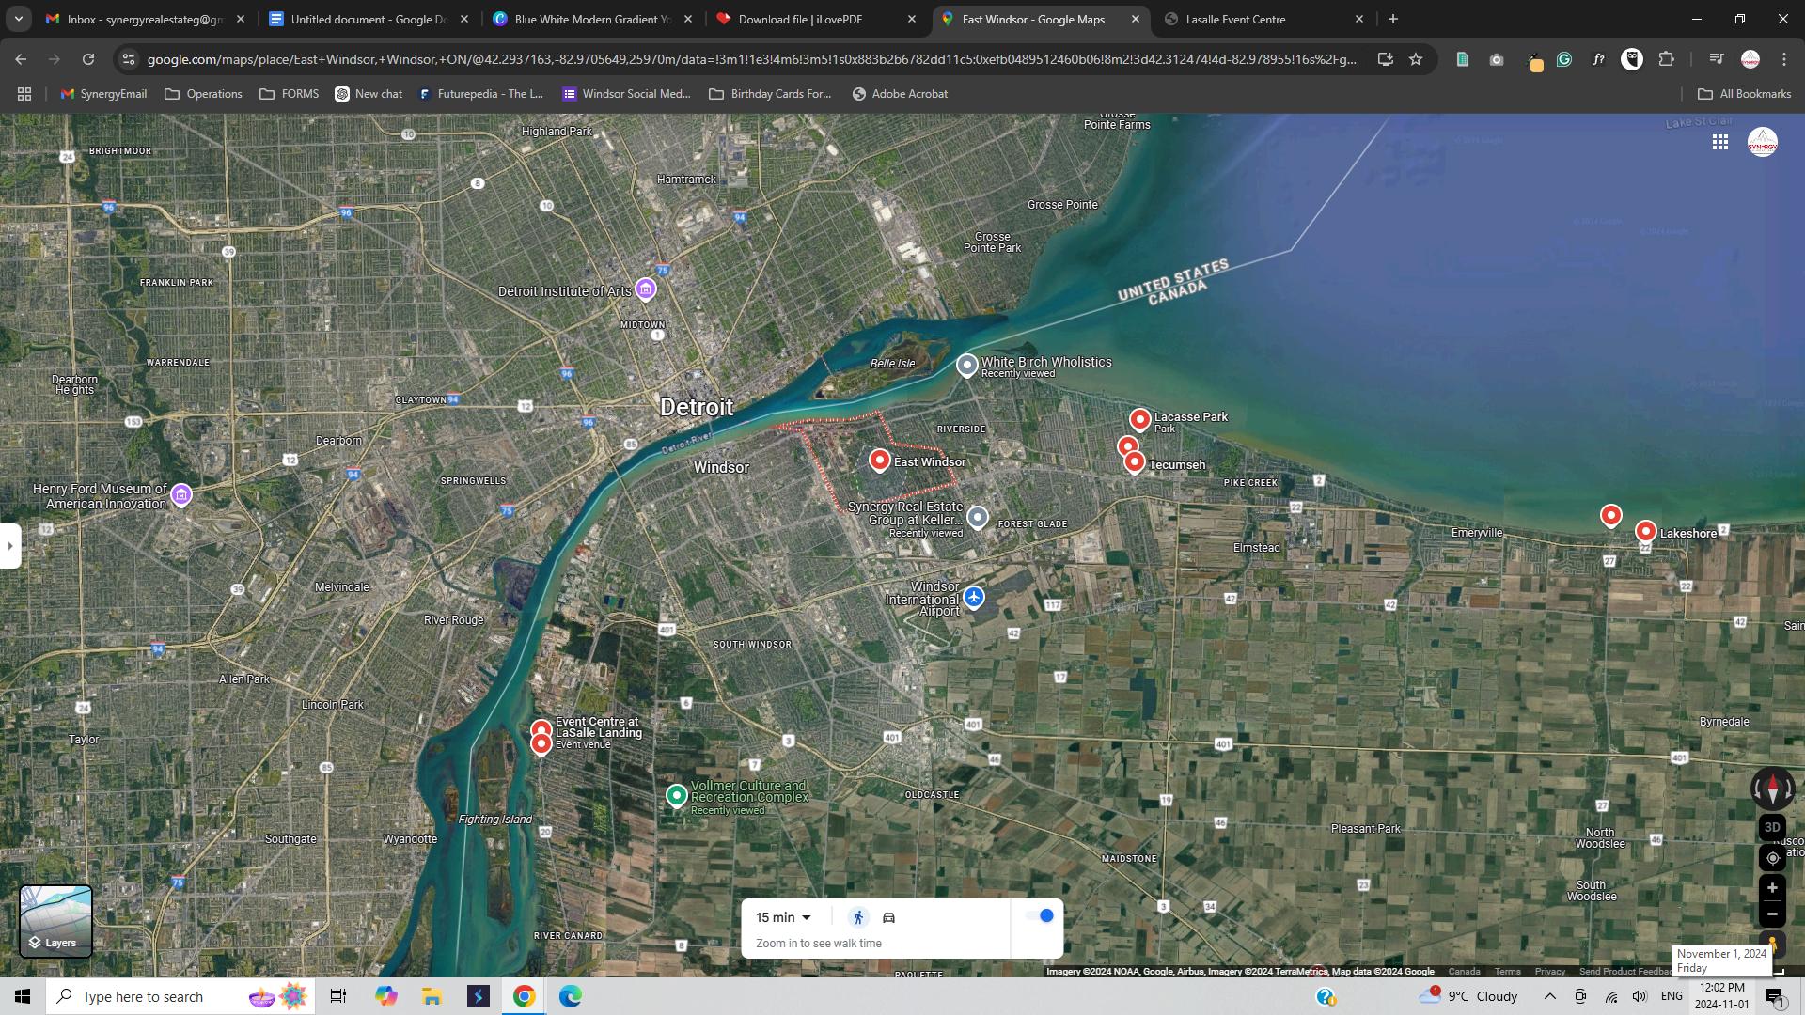Switch travel time mode to driving

point(888,917)
